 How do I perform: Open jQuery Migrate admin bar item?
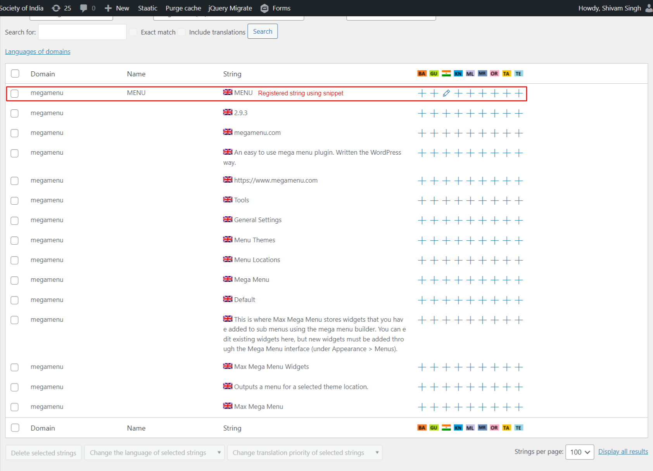point(230,8)
